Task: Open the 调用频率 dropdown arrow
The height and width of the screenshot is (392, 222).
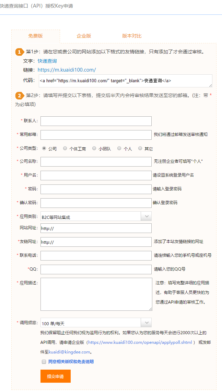Action: tap(146, 322)
